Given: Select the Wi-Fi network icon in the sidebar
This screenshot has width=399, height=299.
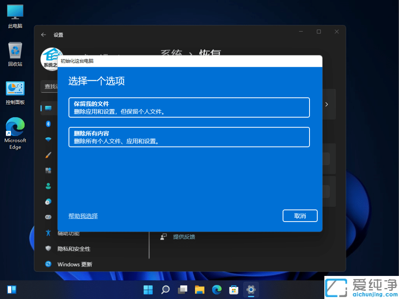Looking at the screenshot, I should click(x=48, y=139).
